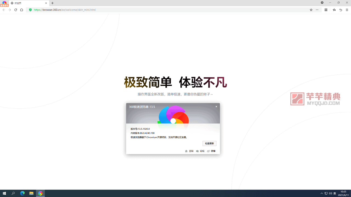Screen dimensions: 351x197
Task: Open clock showing 10:35
Action: click(x=344, y=193)
